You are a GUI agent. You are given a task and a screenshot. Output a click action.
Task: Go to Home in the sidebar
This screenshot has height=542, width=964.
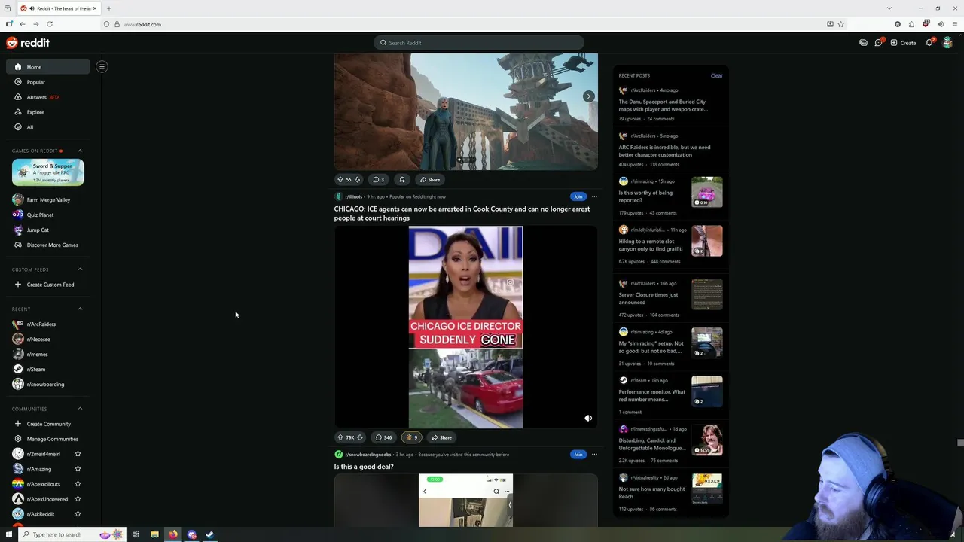tap(48, 67)
